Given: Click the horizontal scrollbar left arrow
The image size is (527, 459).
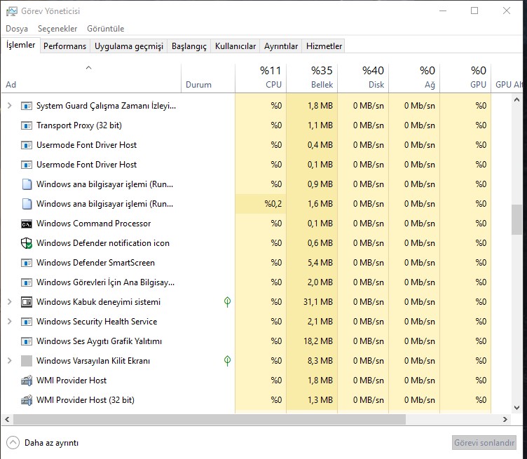Looking at the screenshot, I should (7, 419).
